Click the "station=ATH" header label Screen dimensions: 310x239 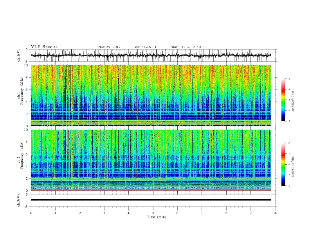point(145,47)
